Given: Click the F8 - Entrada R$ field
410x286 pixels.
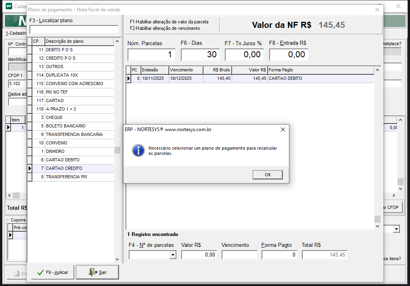Looking at the screenshot, I should point(289,54).
